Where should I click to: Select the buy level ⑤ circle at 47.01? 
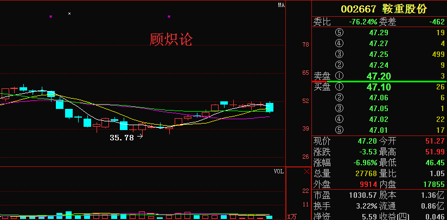coord(340,130)
